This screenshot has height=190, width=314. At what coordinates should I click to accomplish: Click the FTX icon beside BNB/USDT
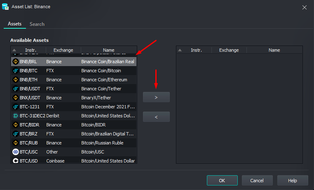point(15,89)
